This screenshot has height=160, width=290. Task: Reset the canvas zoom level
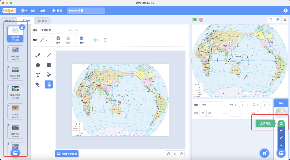coord(175,154)
